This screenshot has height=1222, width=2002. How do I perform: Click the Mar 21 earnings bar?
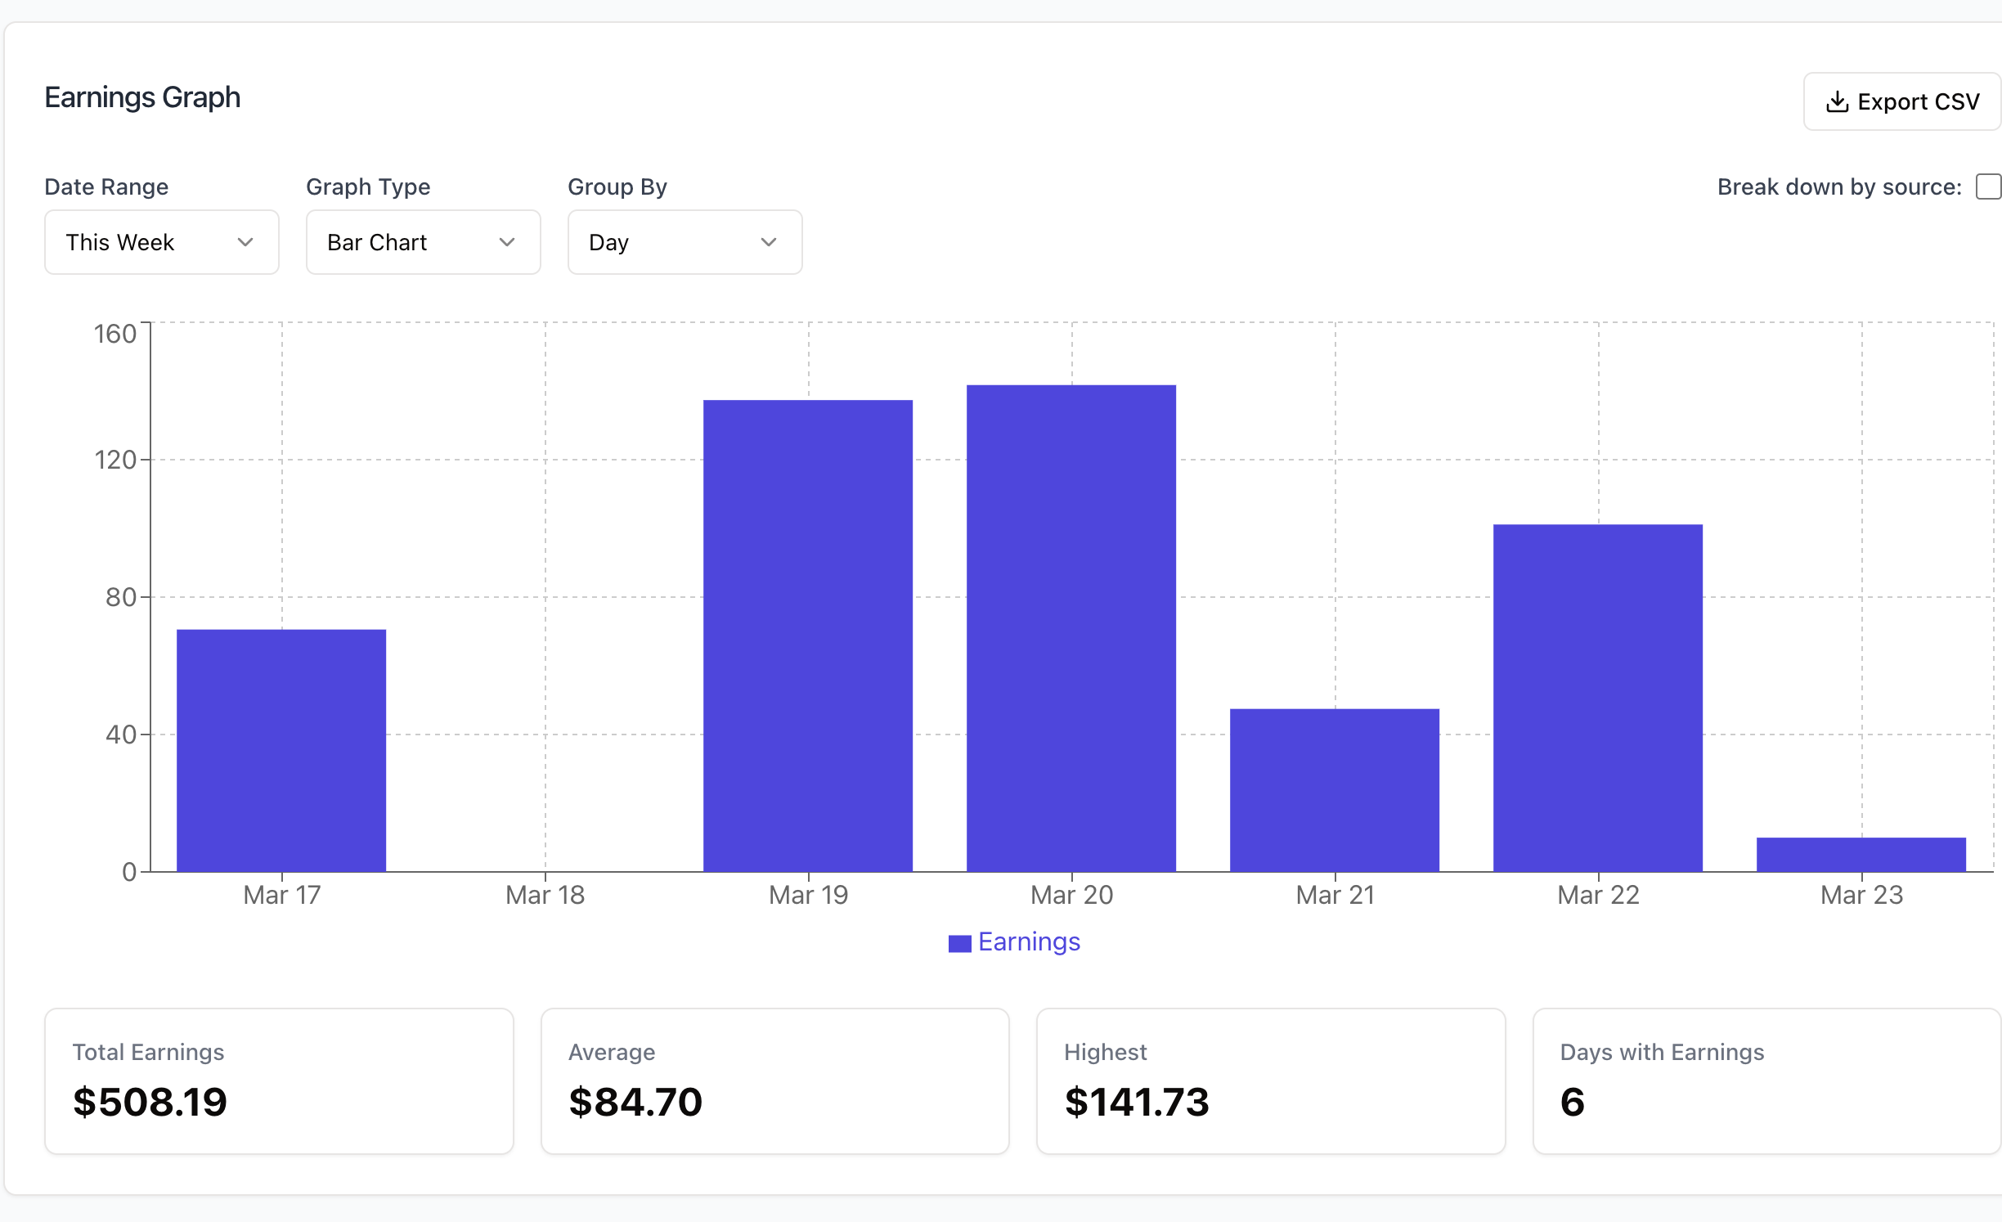click(1335, 790)
